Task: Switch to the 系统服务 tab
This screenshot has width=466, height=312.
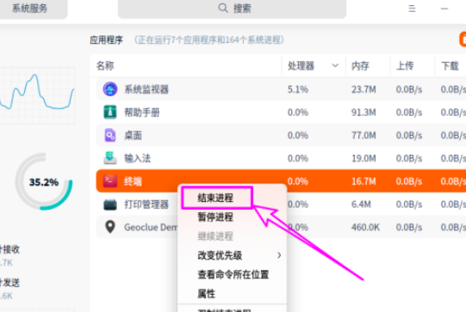Action: coord(30,8)
